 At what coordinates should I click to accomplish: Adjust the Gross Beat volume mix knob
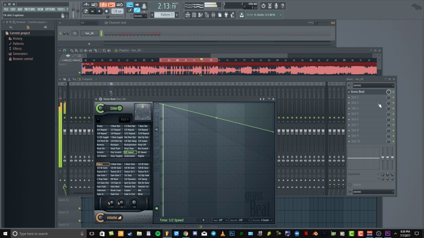click(x=100, y=217)
